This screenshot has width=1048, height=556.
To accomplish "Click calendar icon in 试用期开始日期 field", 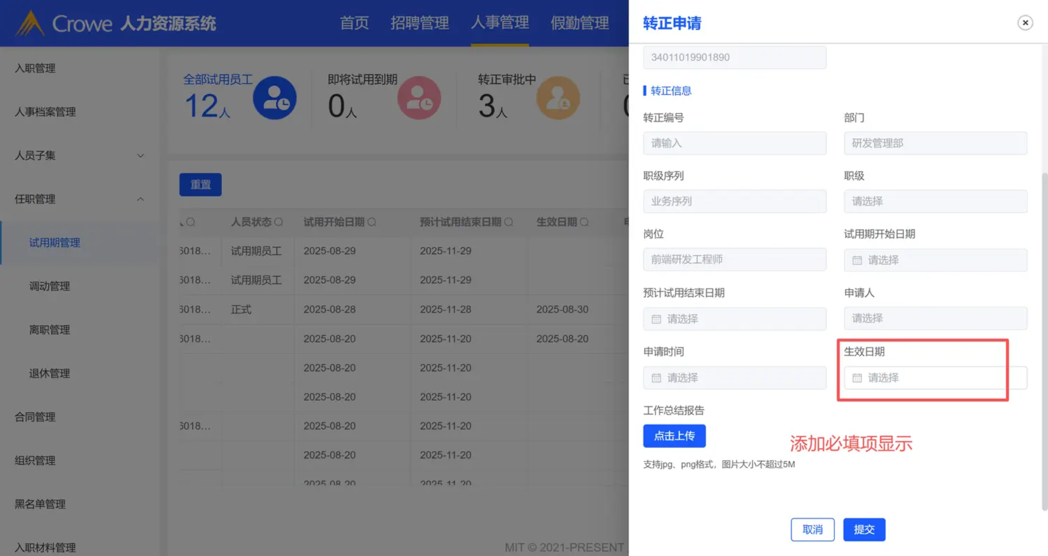I will [857, 260].
